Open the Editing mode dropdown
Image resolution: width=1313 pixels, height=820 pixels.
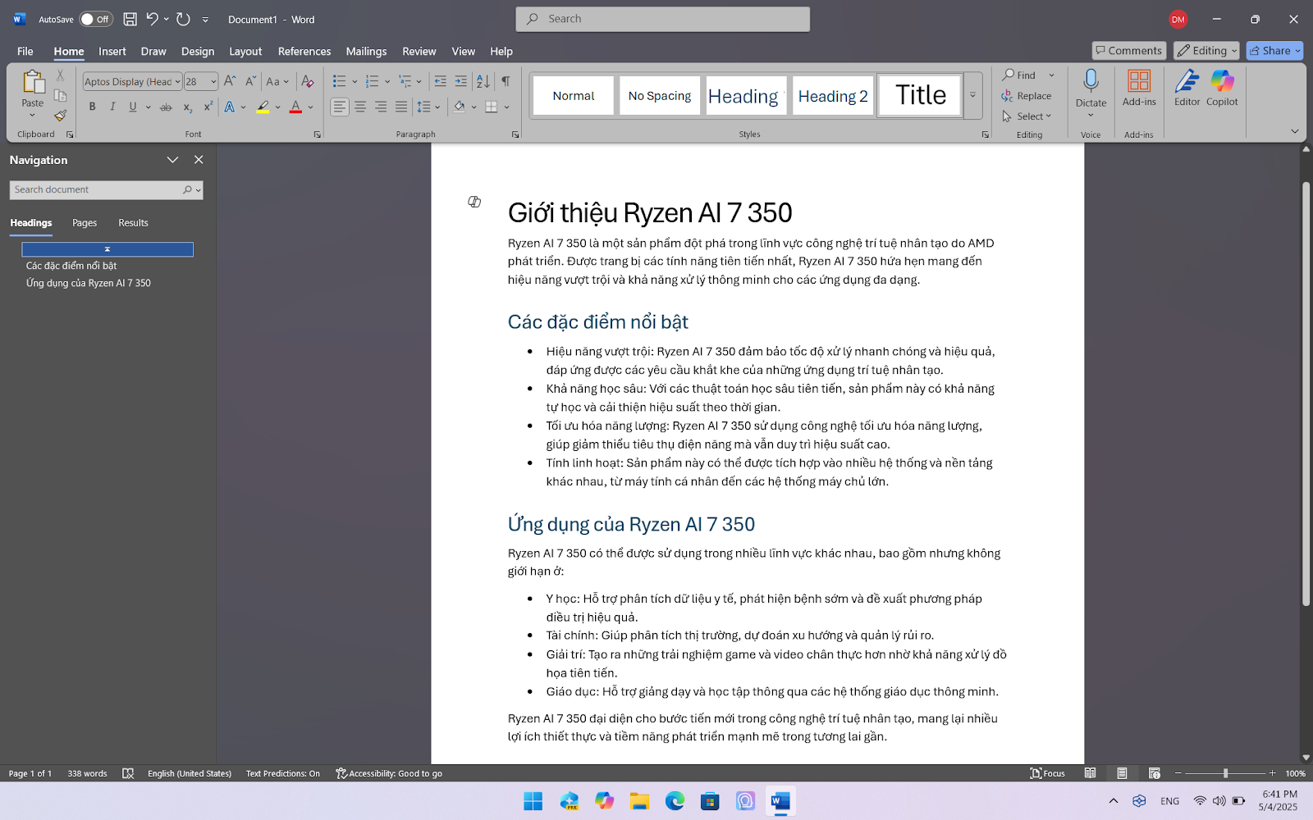pos(1205,51)
